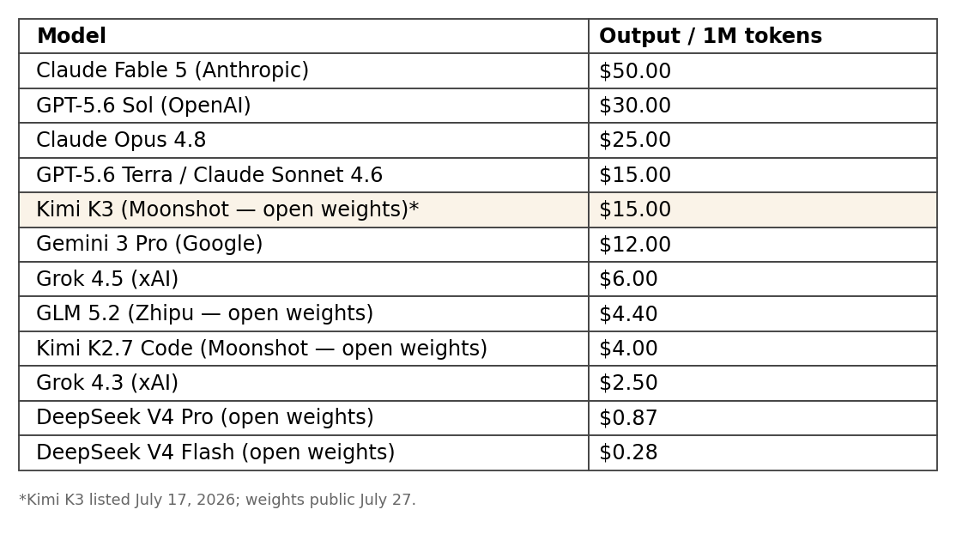The image size is (956, 534).
Task: Click GPT-5.6 Terra / Claude Sonnet 4.6 cell
Action: coord(304,175)
